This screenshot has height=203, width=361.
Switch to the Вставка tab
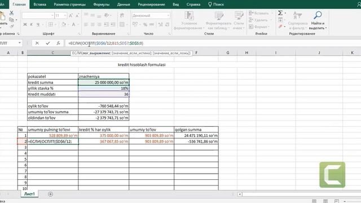pos(39,5)
